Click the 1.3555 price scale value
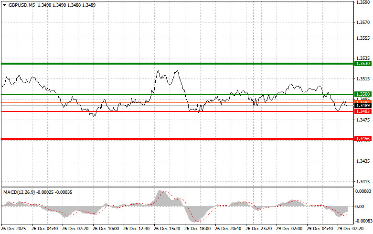The width and height of the screenshot is (373, 234). [363, 38]
